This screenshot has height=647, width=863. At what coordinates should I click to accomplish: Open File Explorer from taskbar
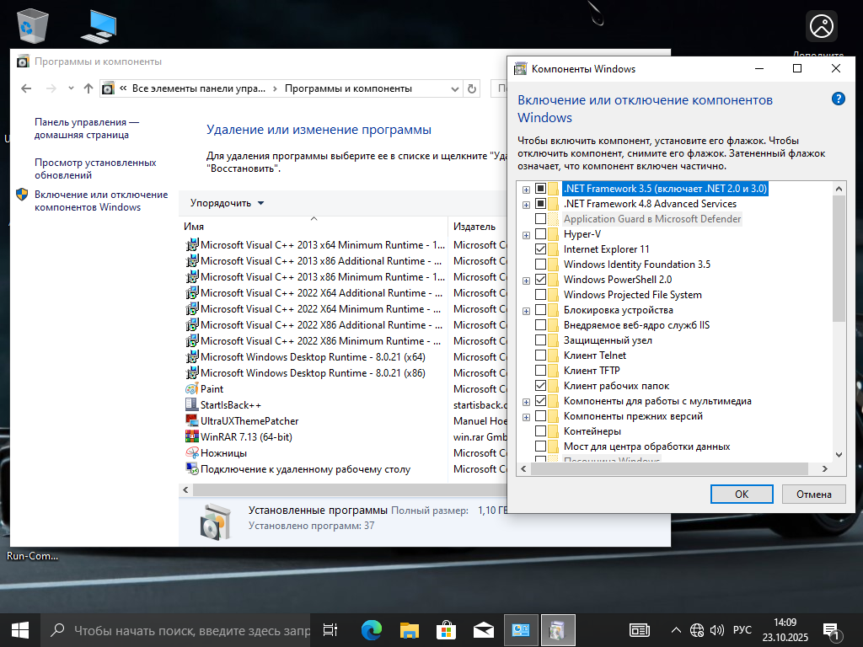[410, 629]
